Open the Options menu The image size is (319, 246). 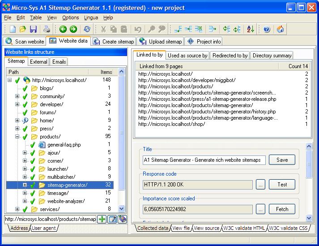click(x=70, y=18)
